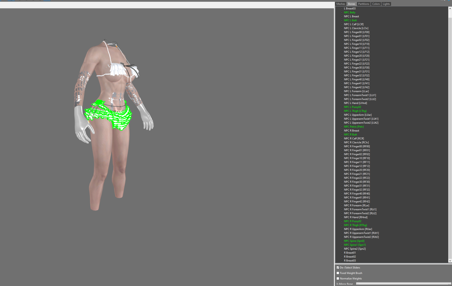This screenshot has height=286, width=452.
Task: Select NPC R UpperArm [RUar] bone
Action: click(358, 229)
